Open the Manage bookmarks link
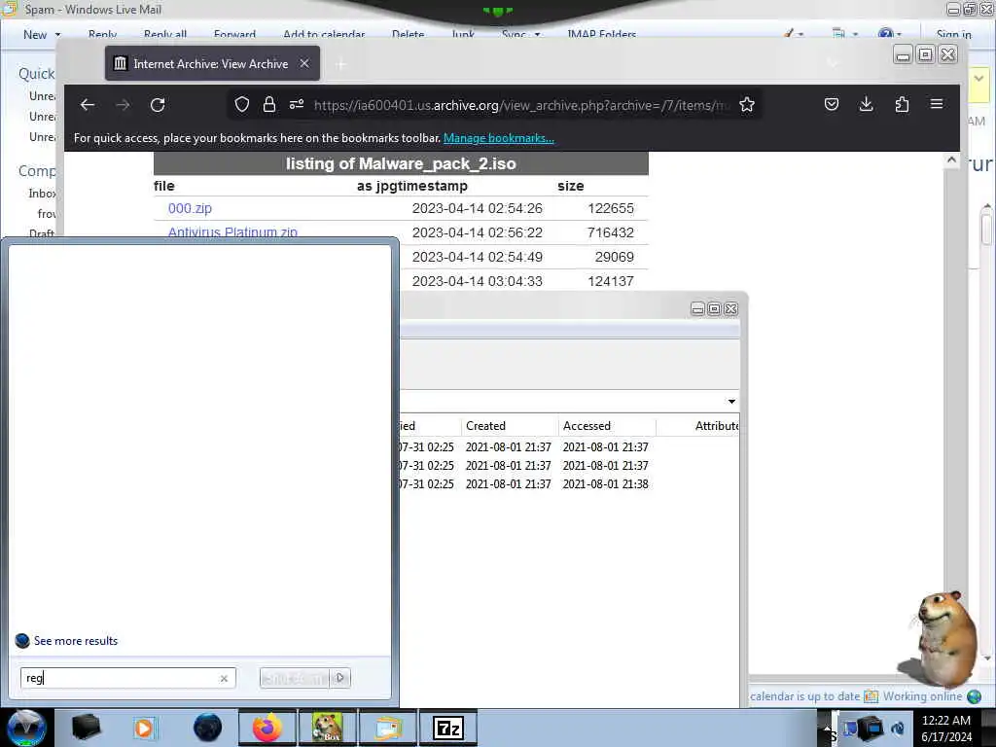This screenshot has height=747, width=996. pos(499,138)
